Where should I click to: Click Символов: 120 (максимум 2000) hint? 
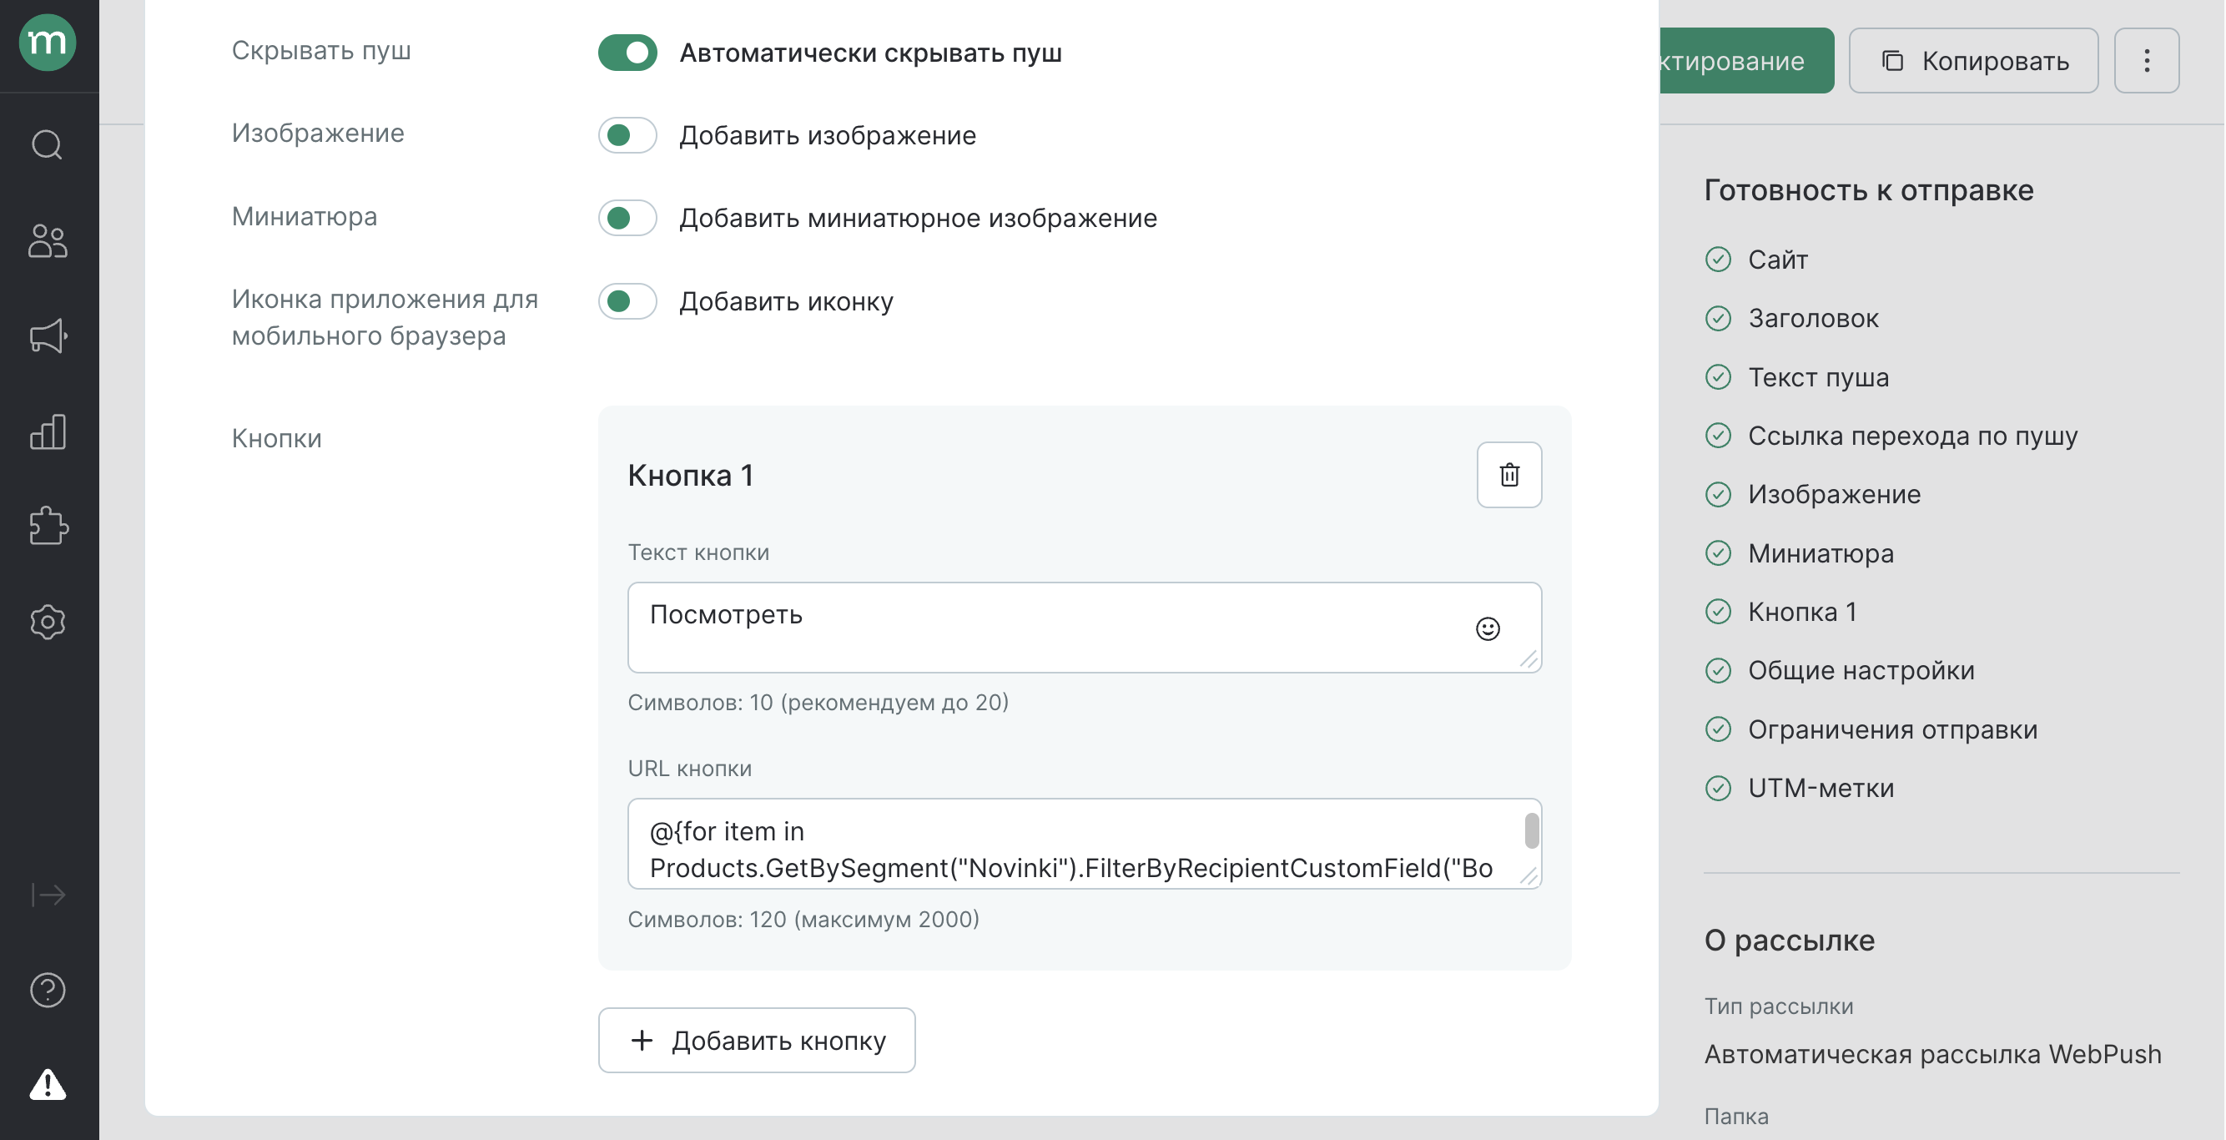pyautogui.click(x=803, y=919)
